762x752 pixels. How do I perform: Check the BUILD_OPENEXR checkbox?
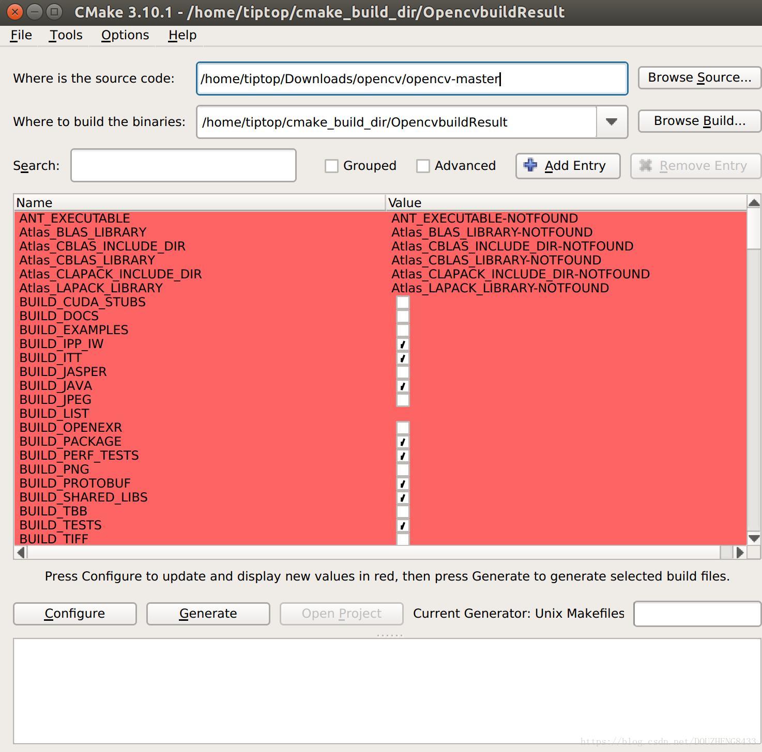coord(403,428)
